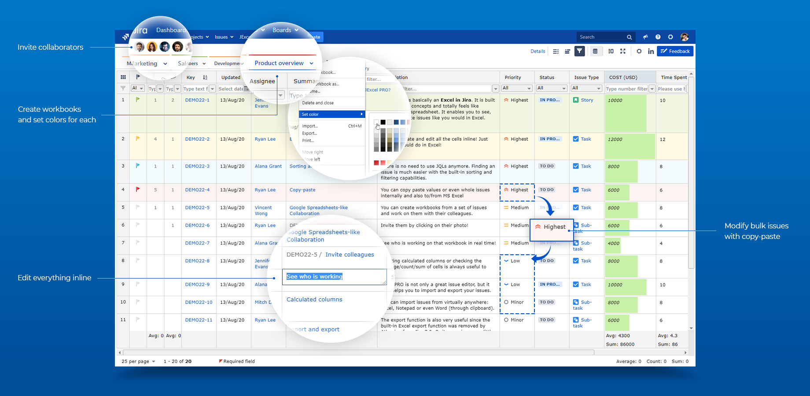Screen dimensions: 810x396
Task: Click the Task checkbox icon for DEMO22-2
Action: pyautogui.click(x=576, y=139)
